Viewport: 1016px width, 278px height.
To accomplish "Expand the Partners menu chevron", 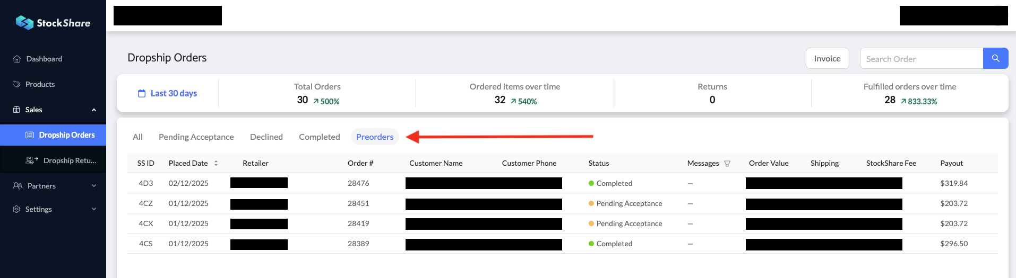I will pyautogui.click(x=94, y=186).
